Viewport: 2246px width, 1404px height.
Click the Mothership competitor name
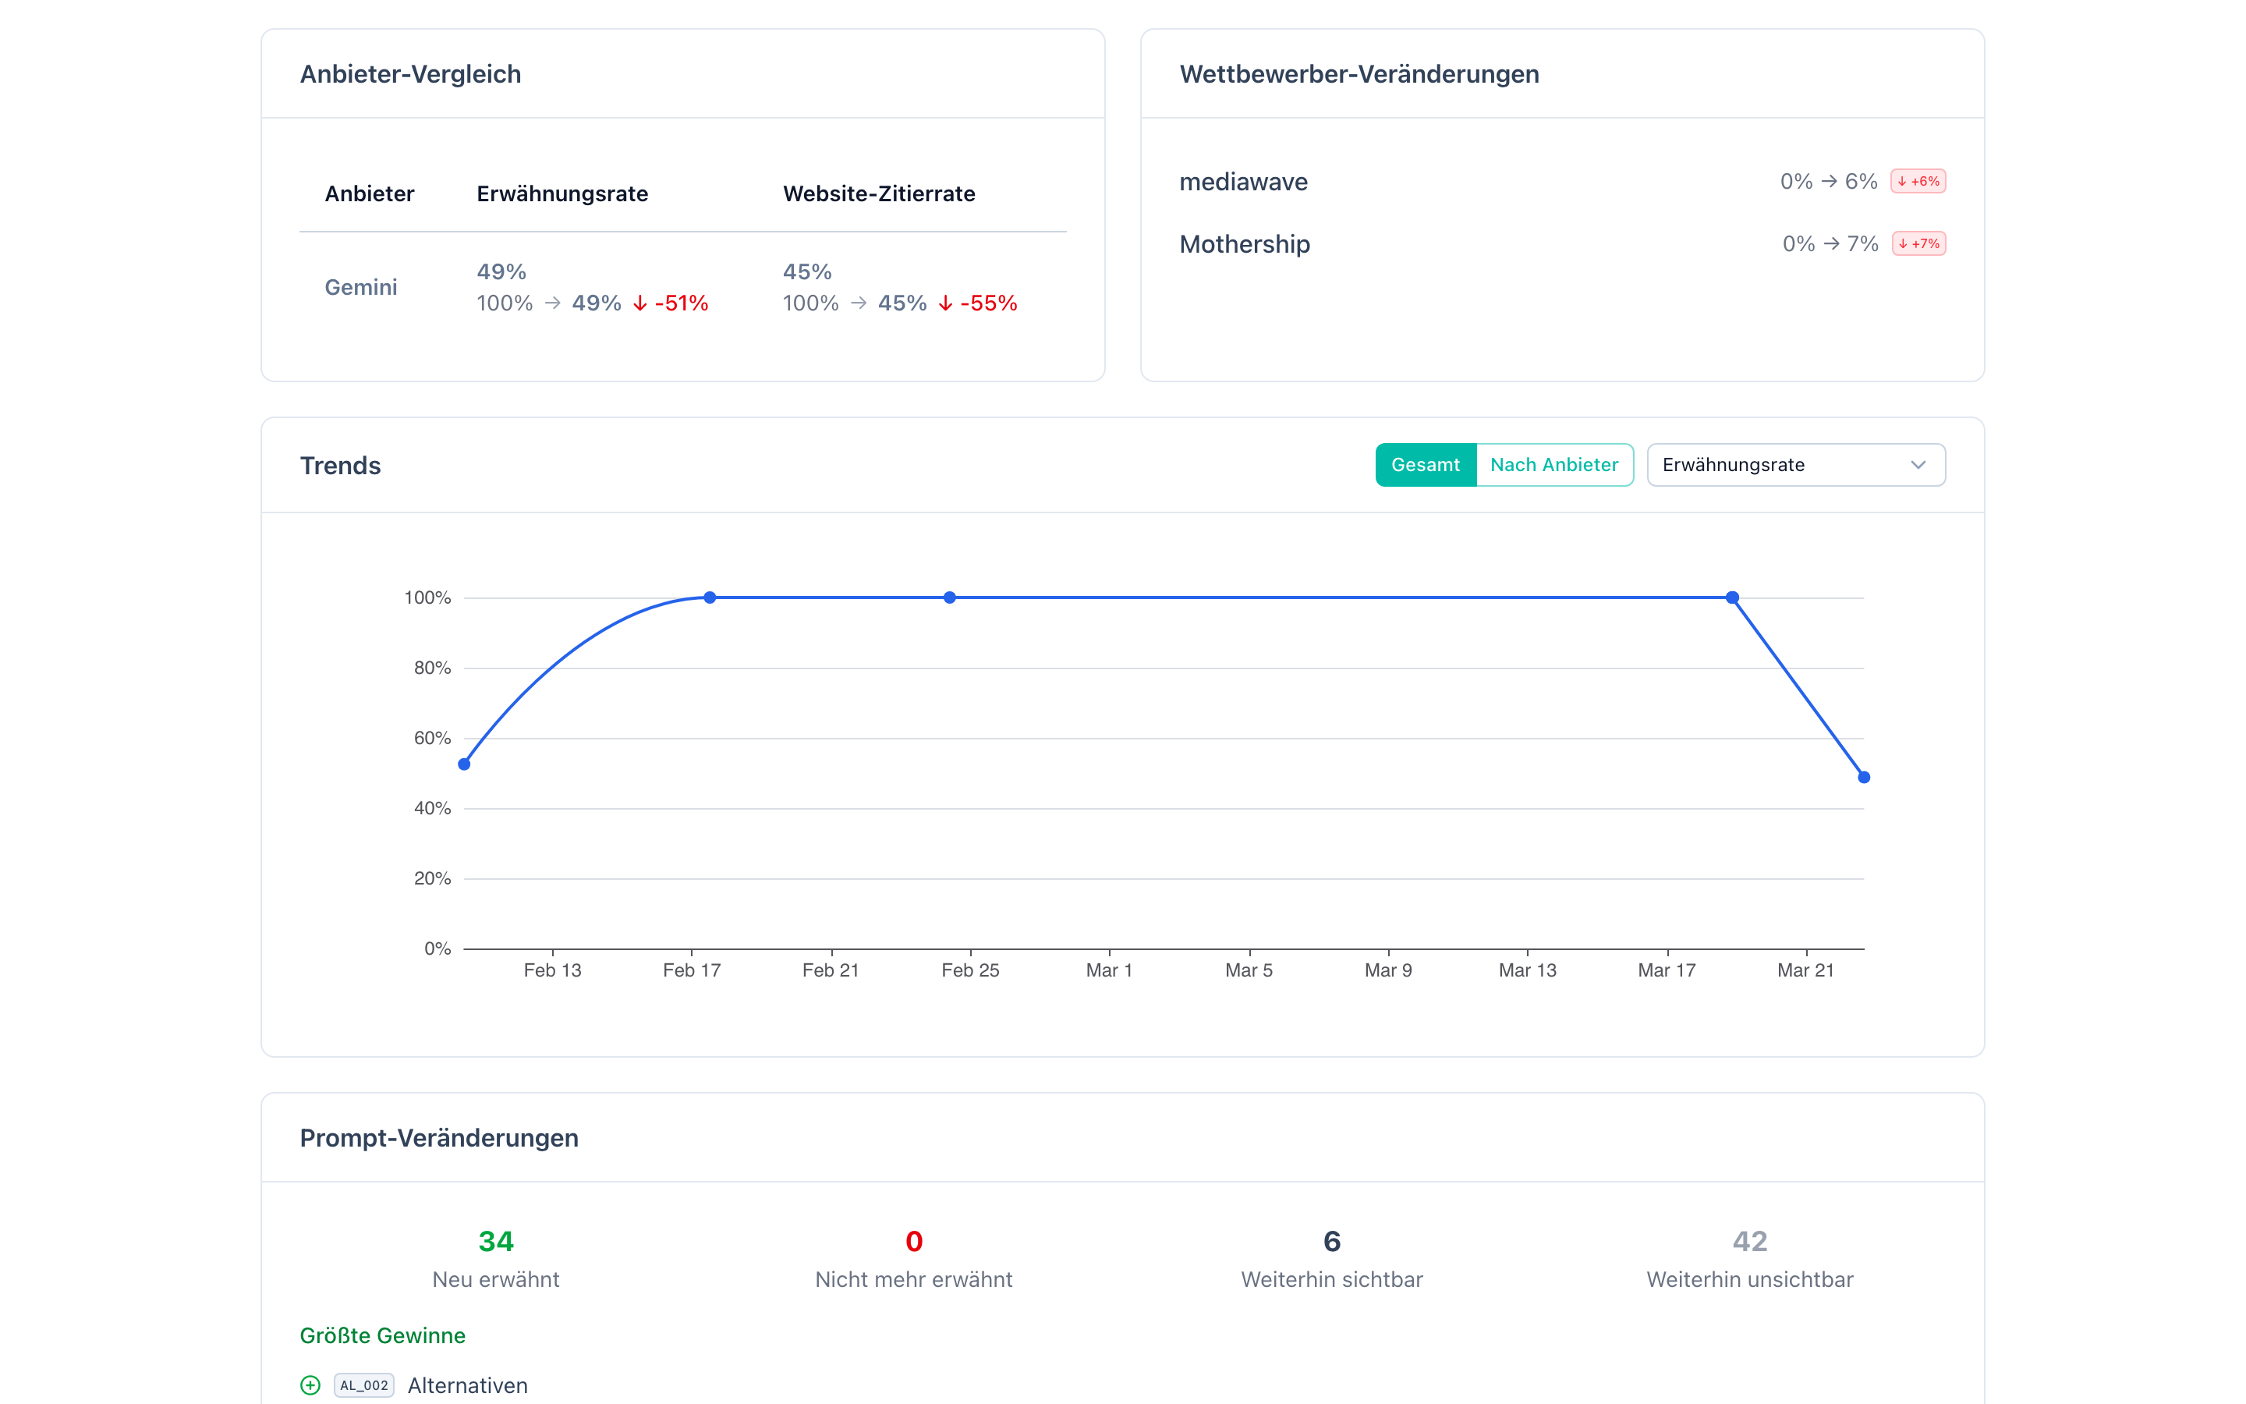pyautogui.click(x=1244, y=244)
